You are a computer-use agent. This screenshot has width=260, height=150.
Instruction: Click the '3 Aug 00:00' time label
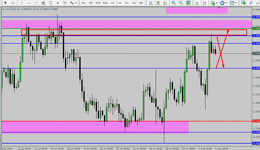coord(222,148)
